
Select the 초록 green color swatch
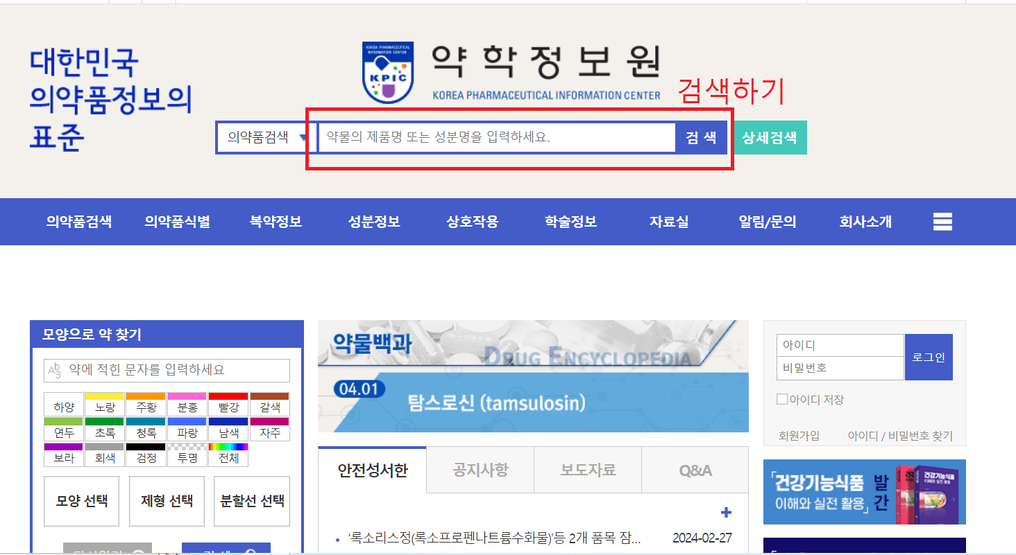(x=105, y=430)
